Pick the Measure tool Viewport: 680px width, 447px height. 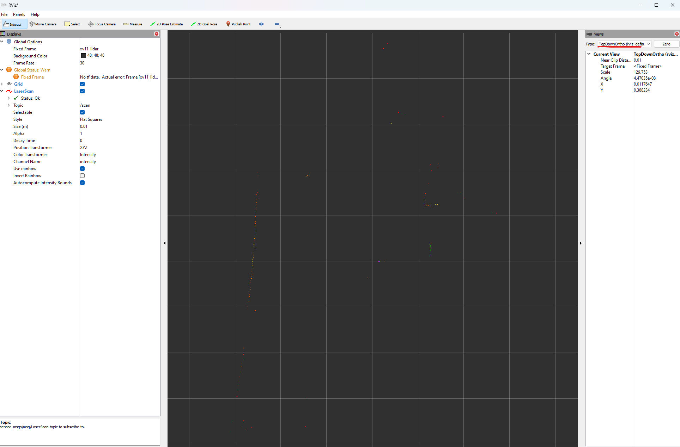pos(133,24)
